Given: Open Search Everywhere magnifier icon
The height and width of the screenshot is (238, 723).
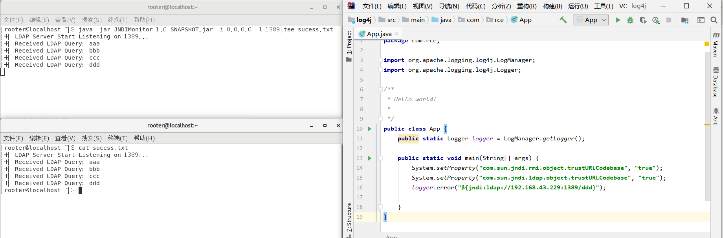Looking at the screenshot, I should [x=714, y=20].
